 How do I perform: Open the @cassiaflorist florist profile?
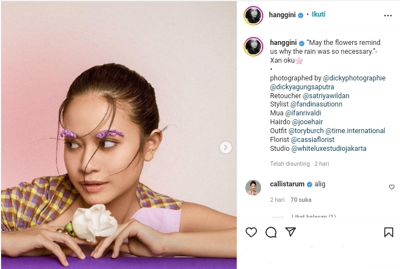pos(313,140)
